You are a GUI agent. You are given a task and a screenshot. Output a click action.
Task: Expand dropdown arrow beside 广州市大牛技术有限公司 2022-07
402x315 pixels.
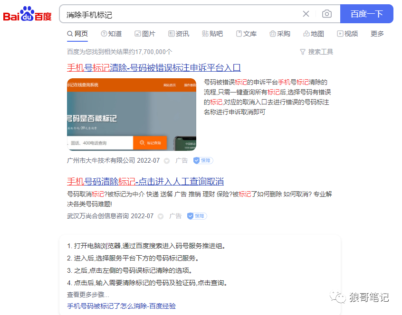[x=167, y=161]
